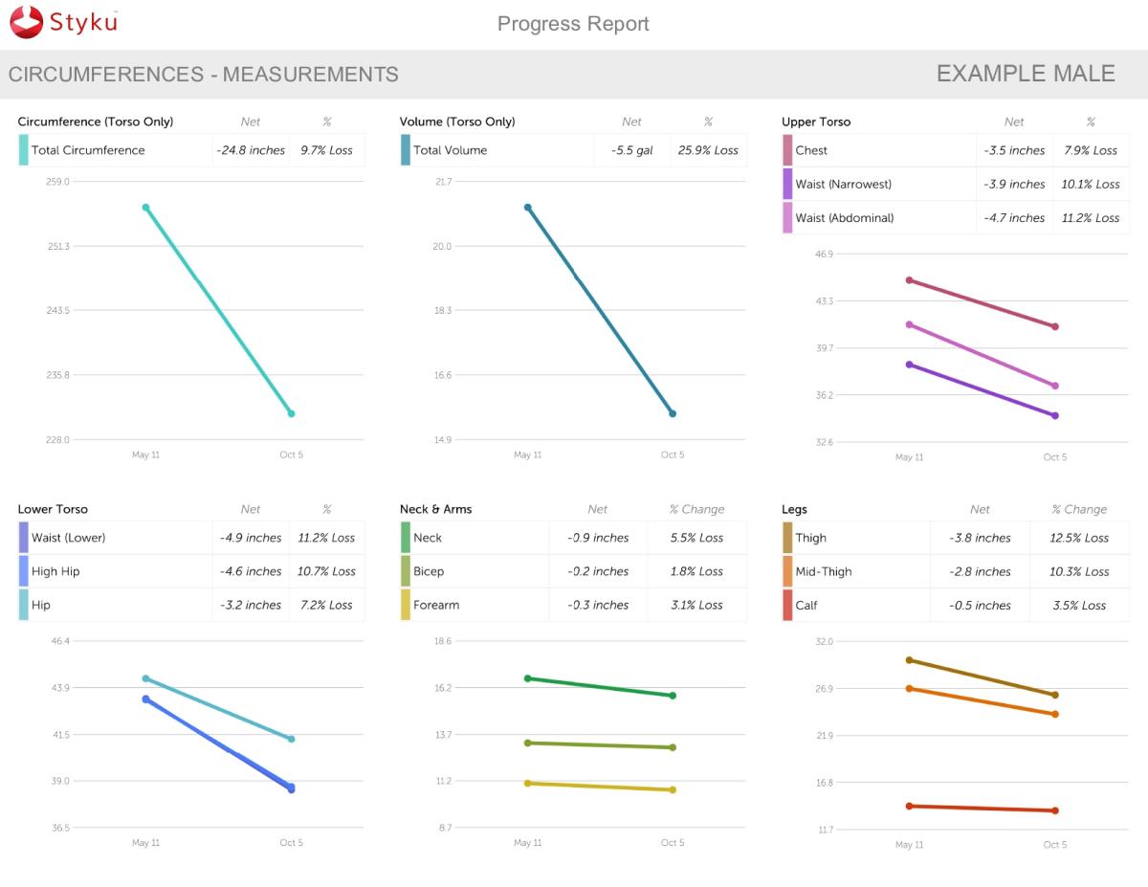Screen dimensions: 1148x887
Task: Click the Styku logo icon
Action: (x=27, y=22)
